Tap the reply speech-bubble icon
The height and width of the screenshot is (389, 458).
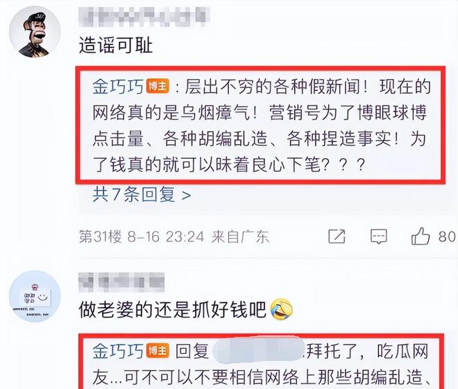379,236
